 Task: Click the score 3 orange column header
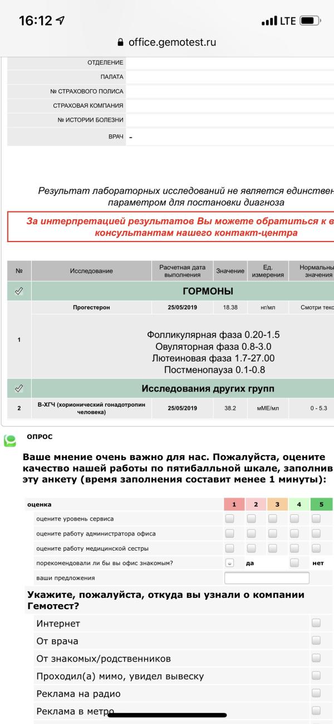pyautogui.click(x=277, y=504)
